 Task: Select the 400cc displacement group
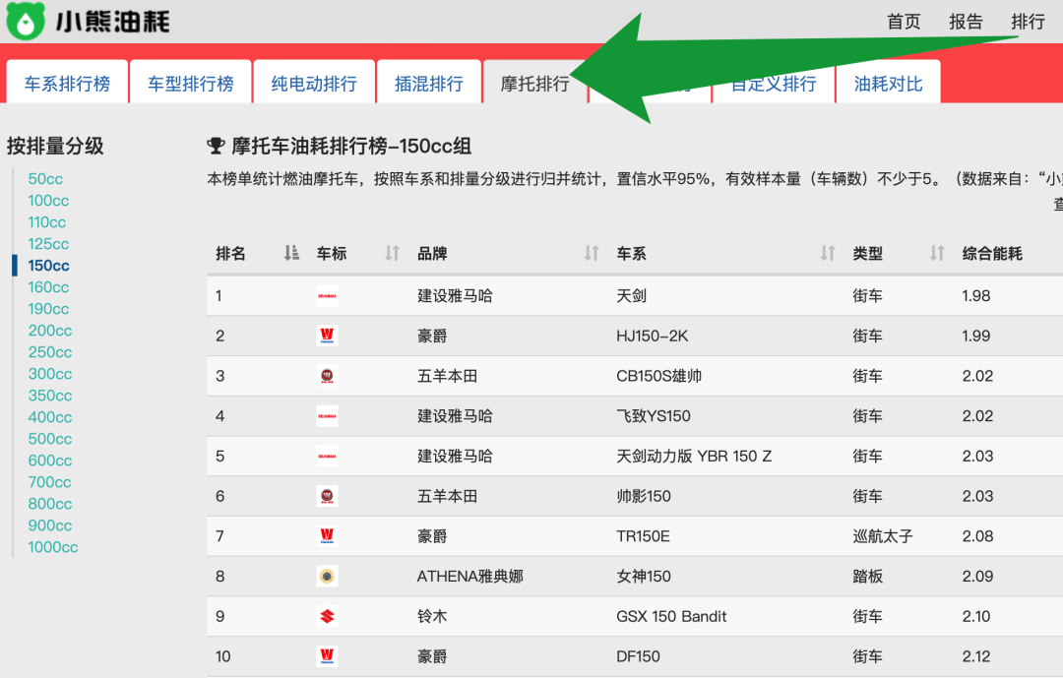point(49,417)
